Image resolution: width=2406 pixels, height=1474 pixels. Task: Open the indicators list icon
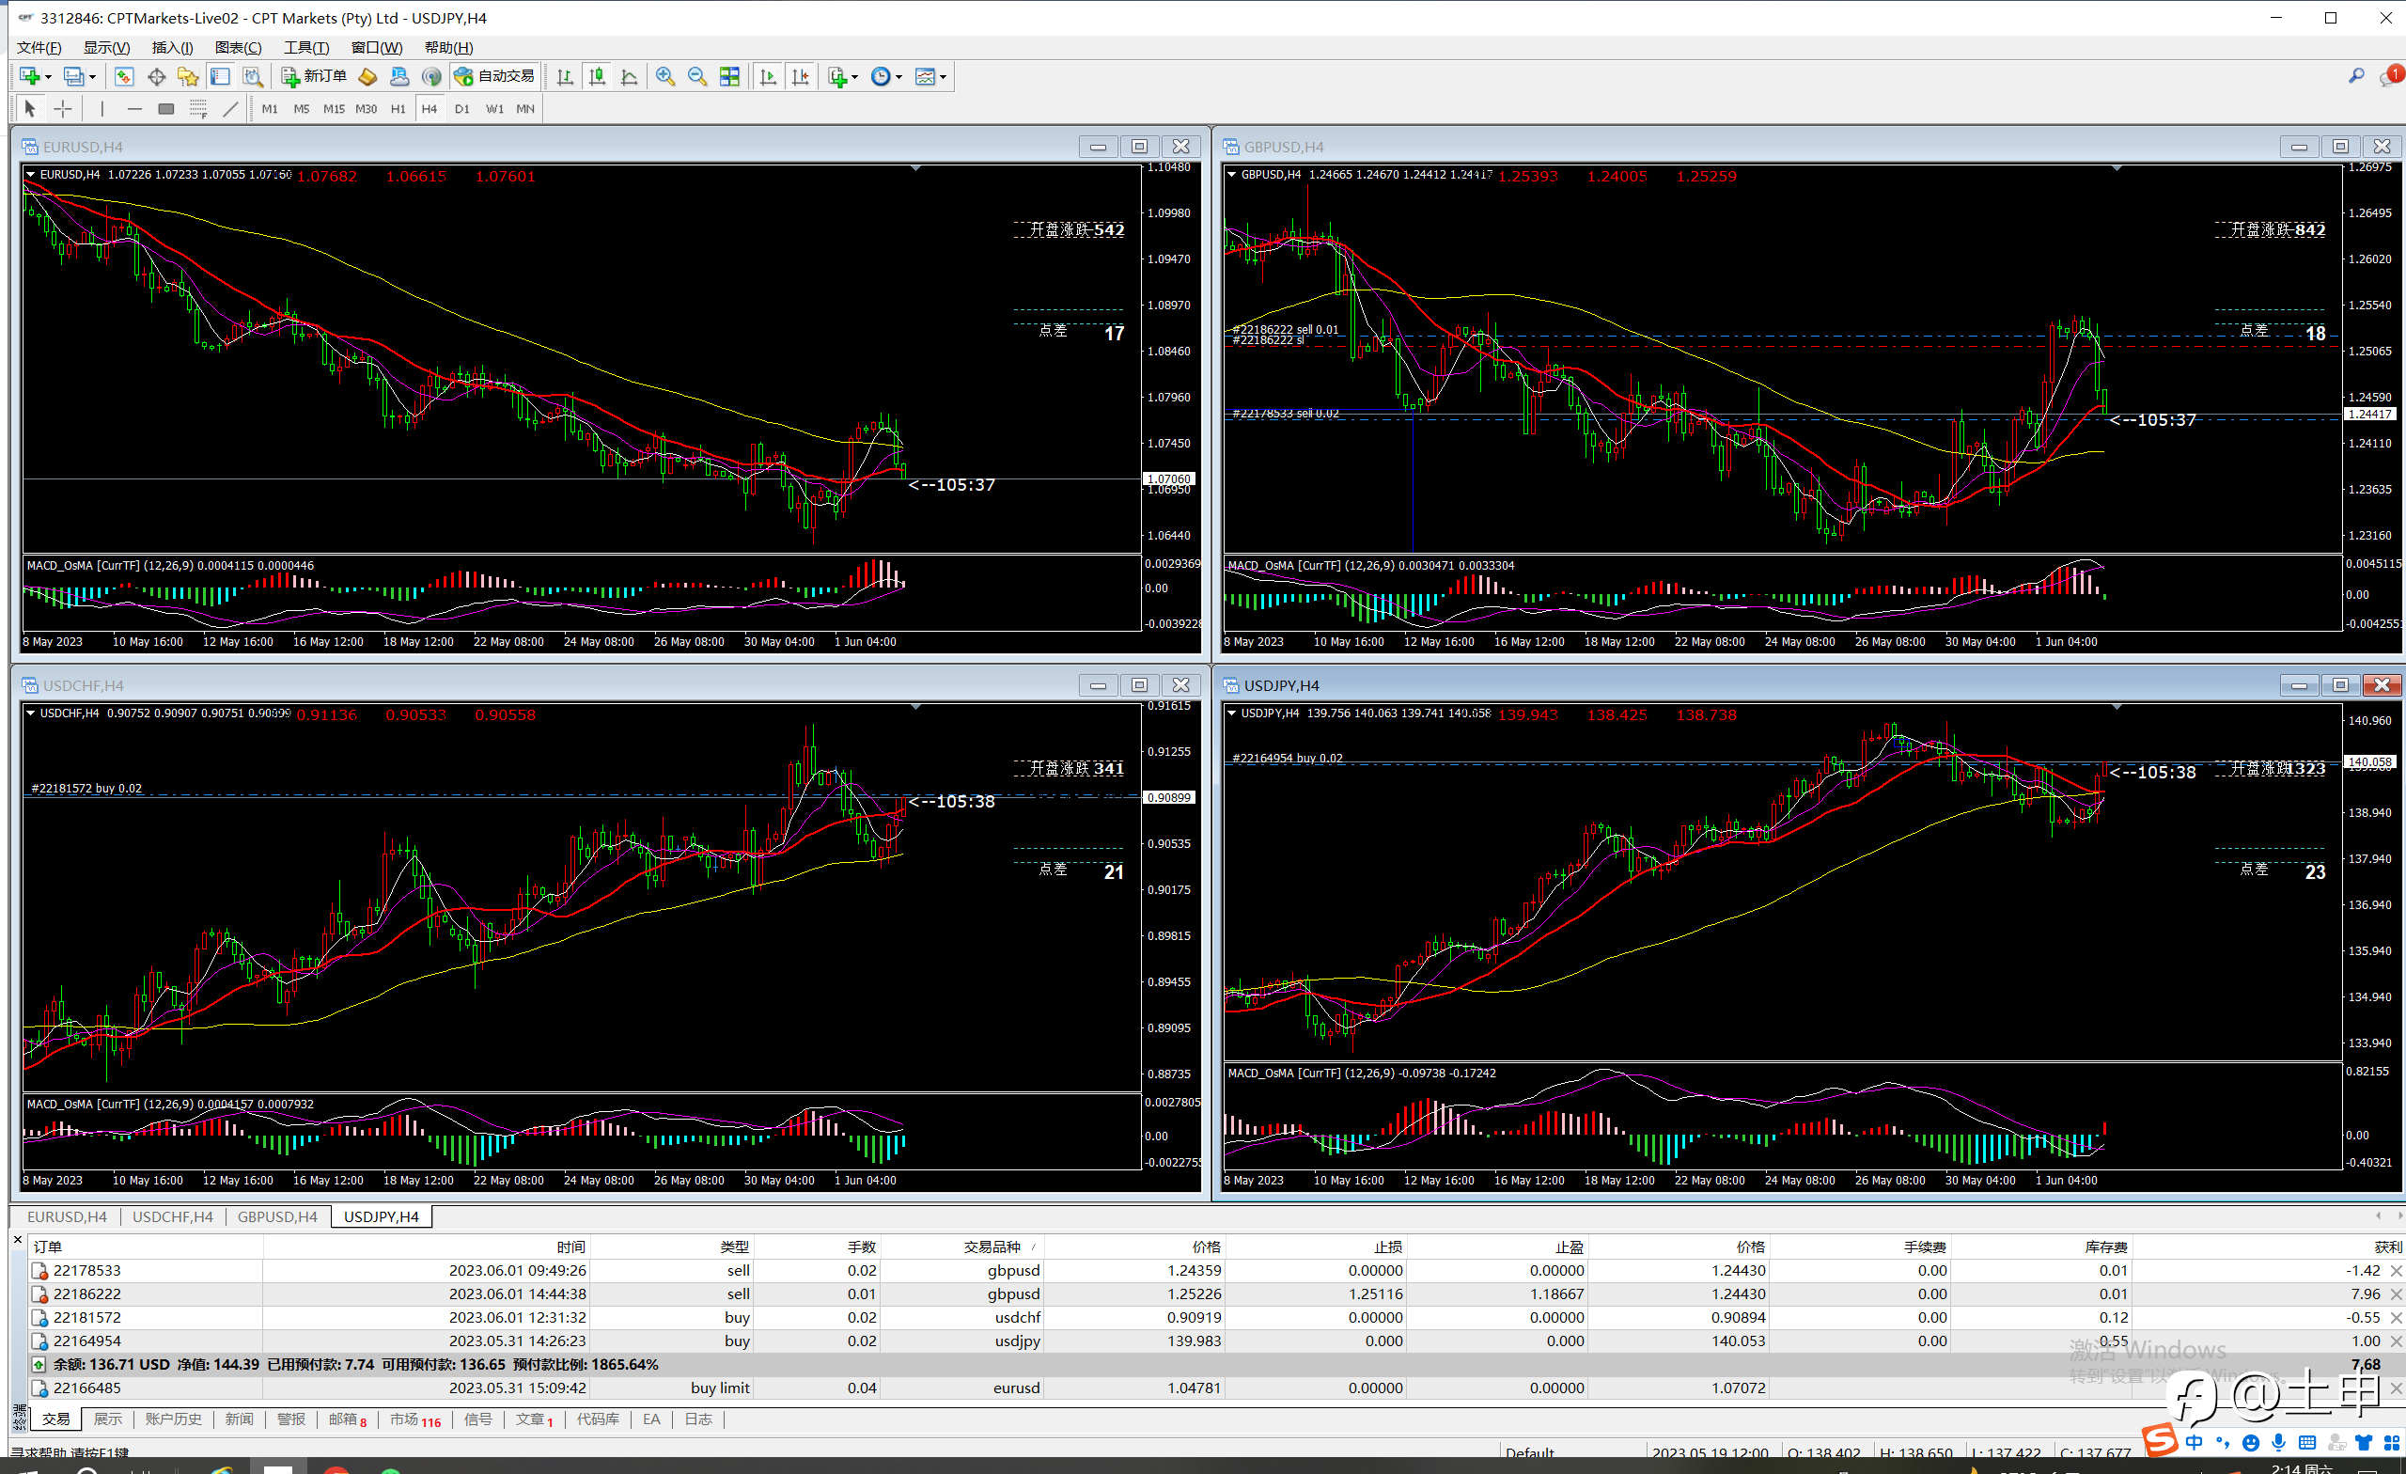pos(836,76)
